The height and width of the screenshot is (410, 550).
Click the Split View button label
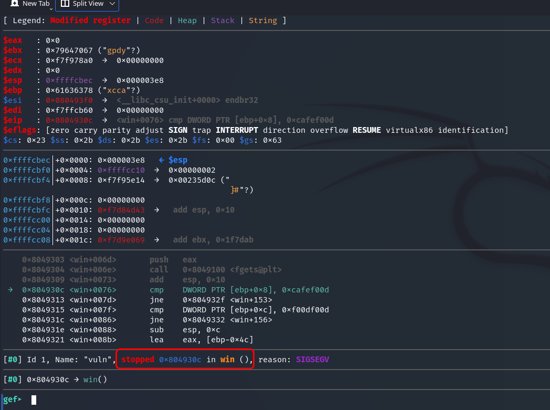88,4
